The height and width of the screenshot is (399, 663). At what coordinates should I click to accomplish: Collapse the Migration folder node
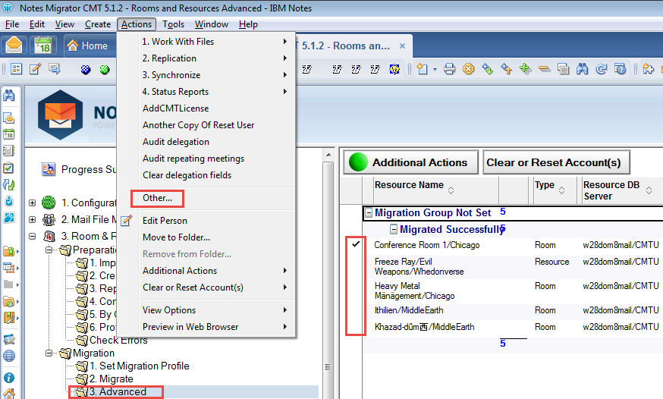point(49,353)
